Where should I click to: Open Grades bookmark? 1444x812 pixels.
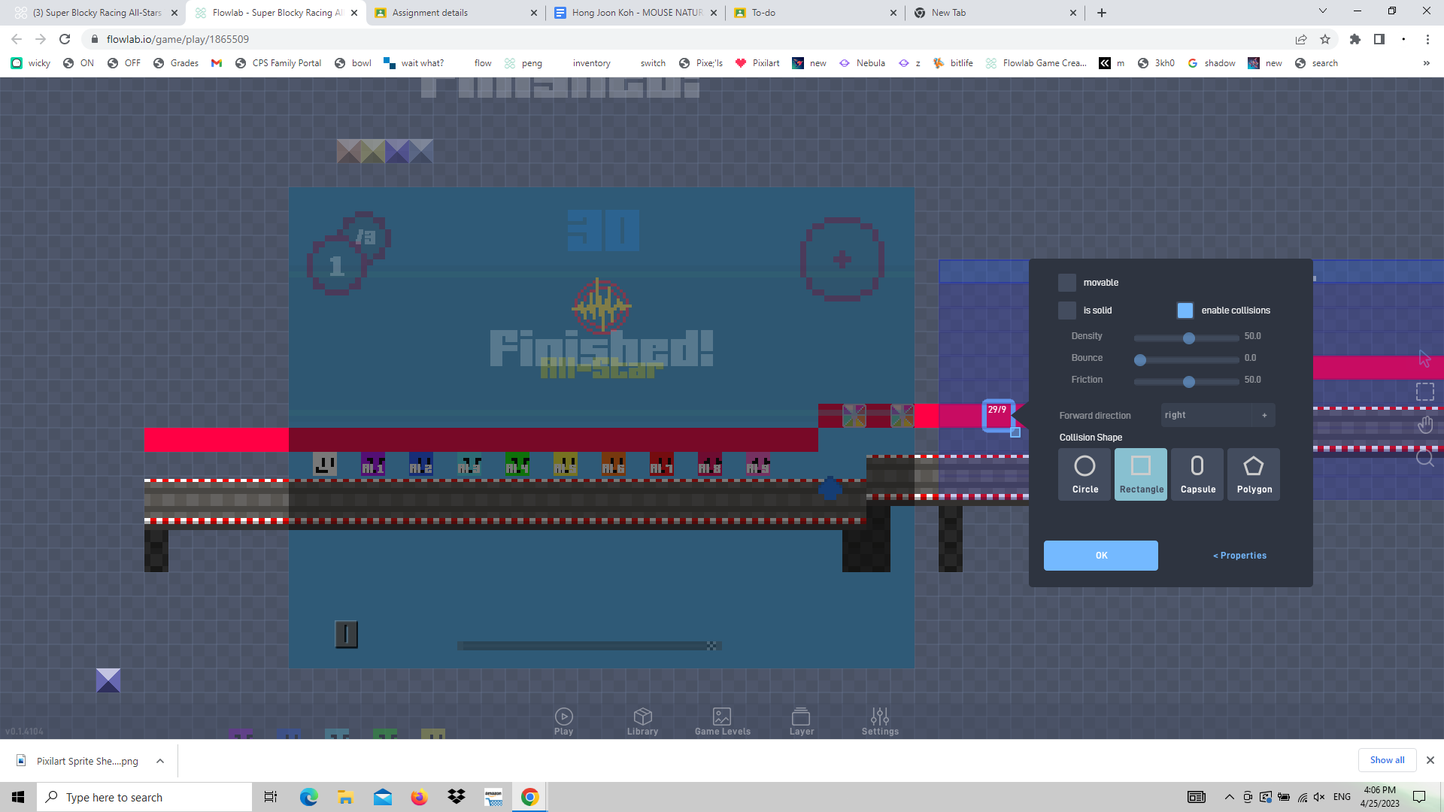[x=176, y=63]
